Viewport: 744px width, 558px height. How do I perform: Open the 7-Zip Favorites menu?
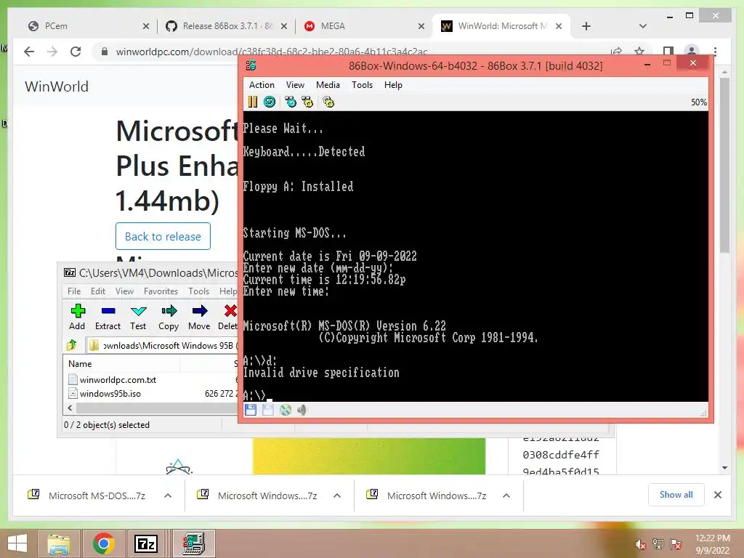[x=161, y=291]
